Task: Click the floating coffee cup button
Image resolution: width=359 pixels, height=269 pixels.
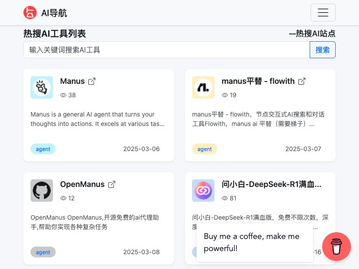Action: [337, 247]
